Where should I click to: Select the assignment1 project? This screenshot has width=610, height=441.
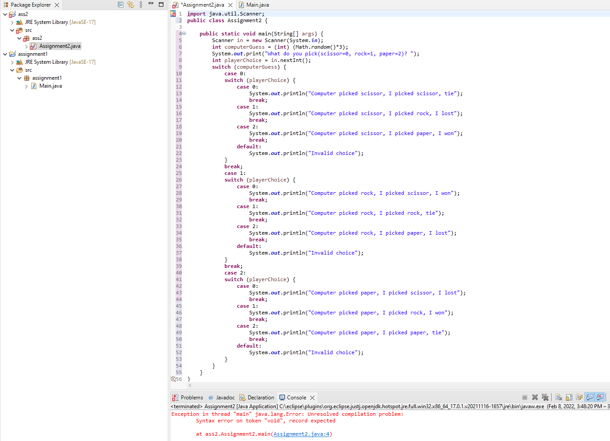coord(33,54)
